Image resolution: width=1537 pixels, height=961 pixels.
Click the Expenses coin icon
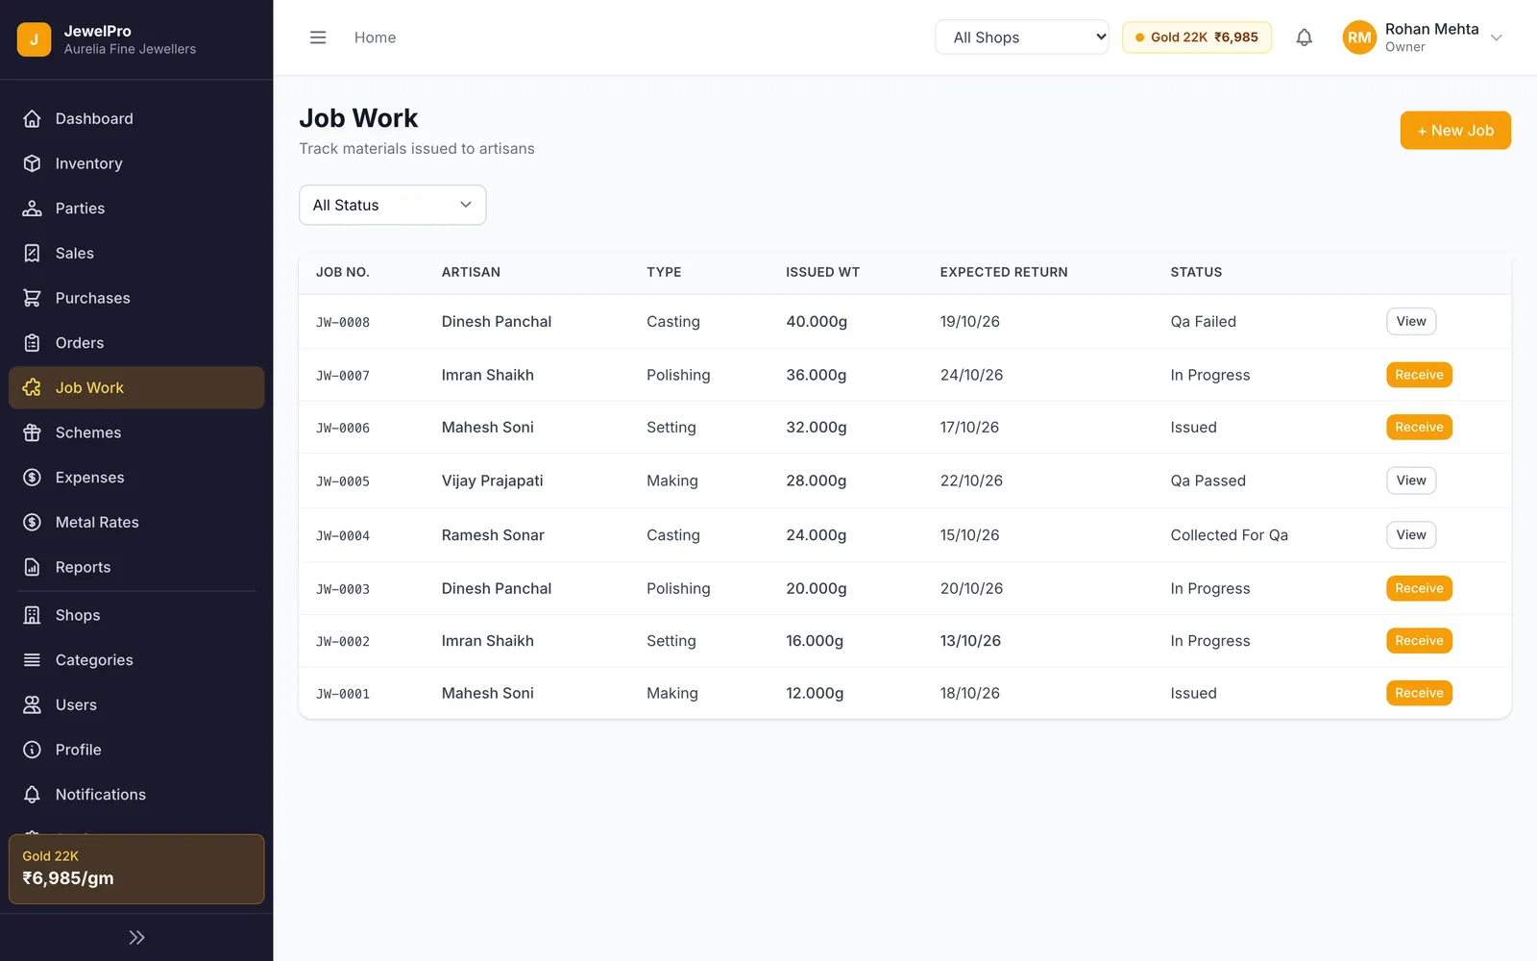coord(32,478)
